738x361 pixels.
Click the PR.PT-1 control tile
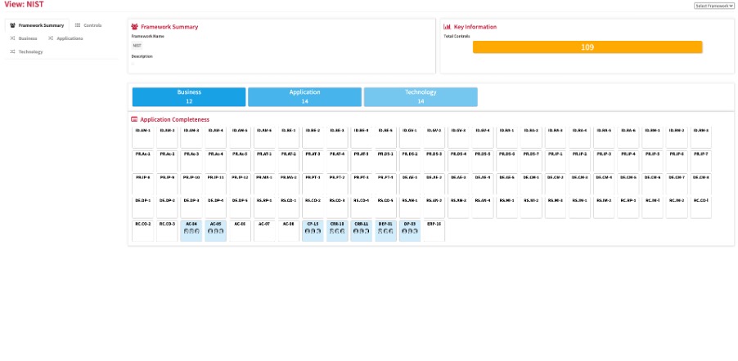[x=313, y=185]
